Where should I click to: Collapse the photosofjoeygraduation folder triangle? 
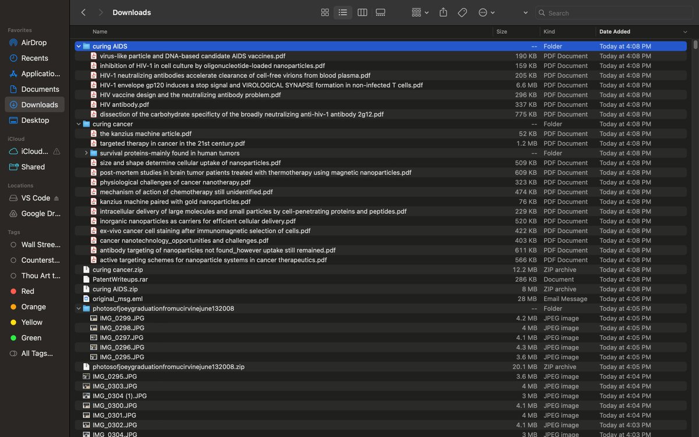click(79, 309)
